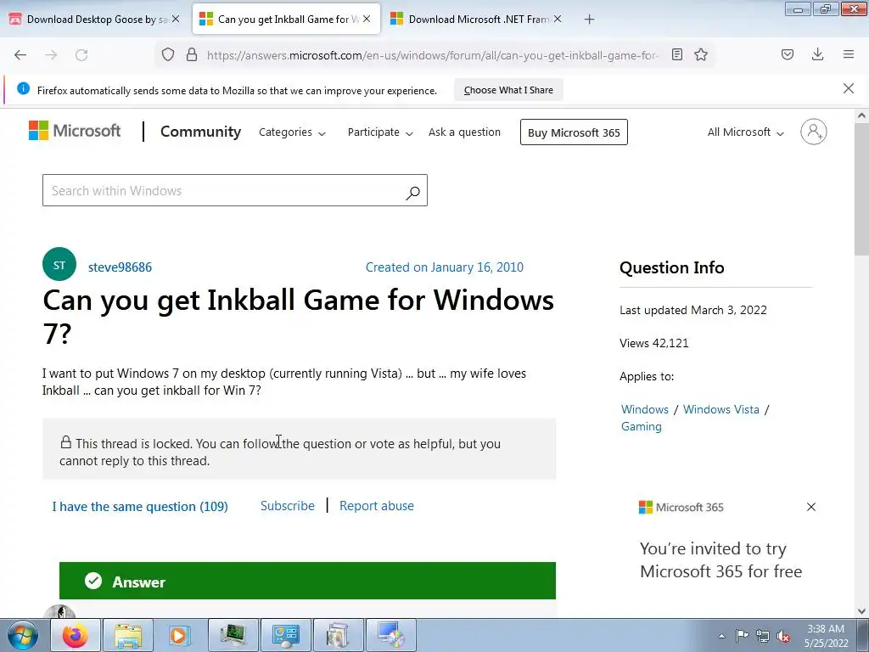Open the Windows Start menu
Image resolution: width=869 pixels, height=652 pixels.
(23, 635)
